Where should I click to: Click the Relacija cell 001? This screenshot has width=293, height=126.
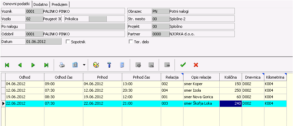pyautogui.click(x=172, y=97)
